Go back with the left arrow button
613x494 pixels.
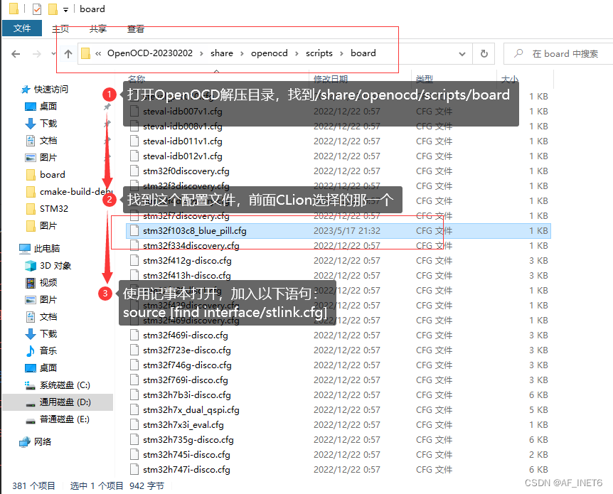point(16,53)
